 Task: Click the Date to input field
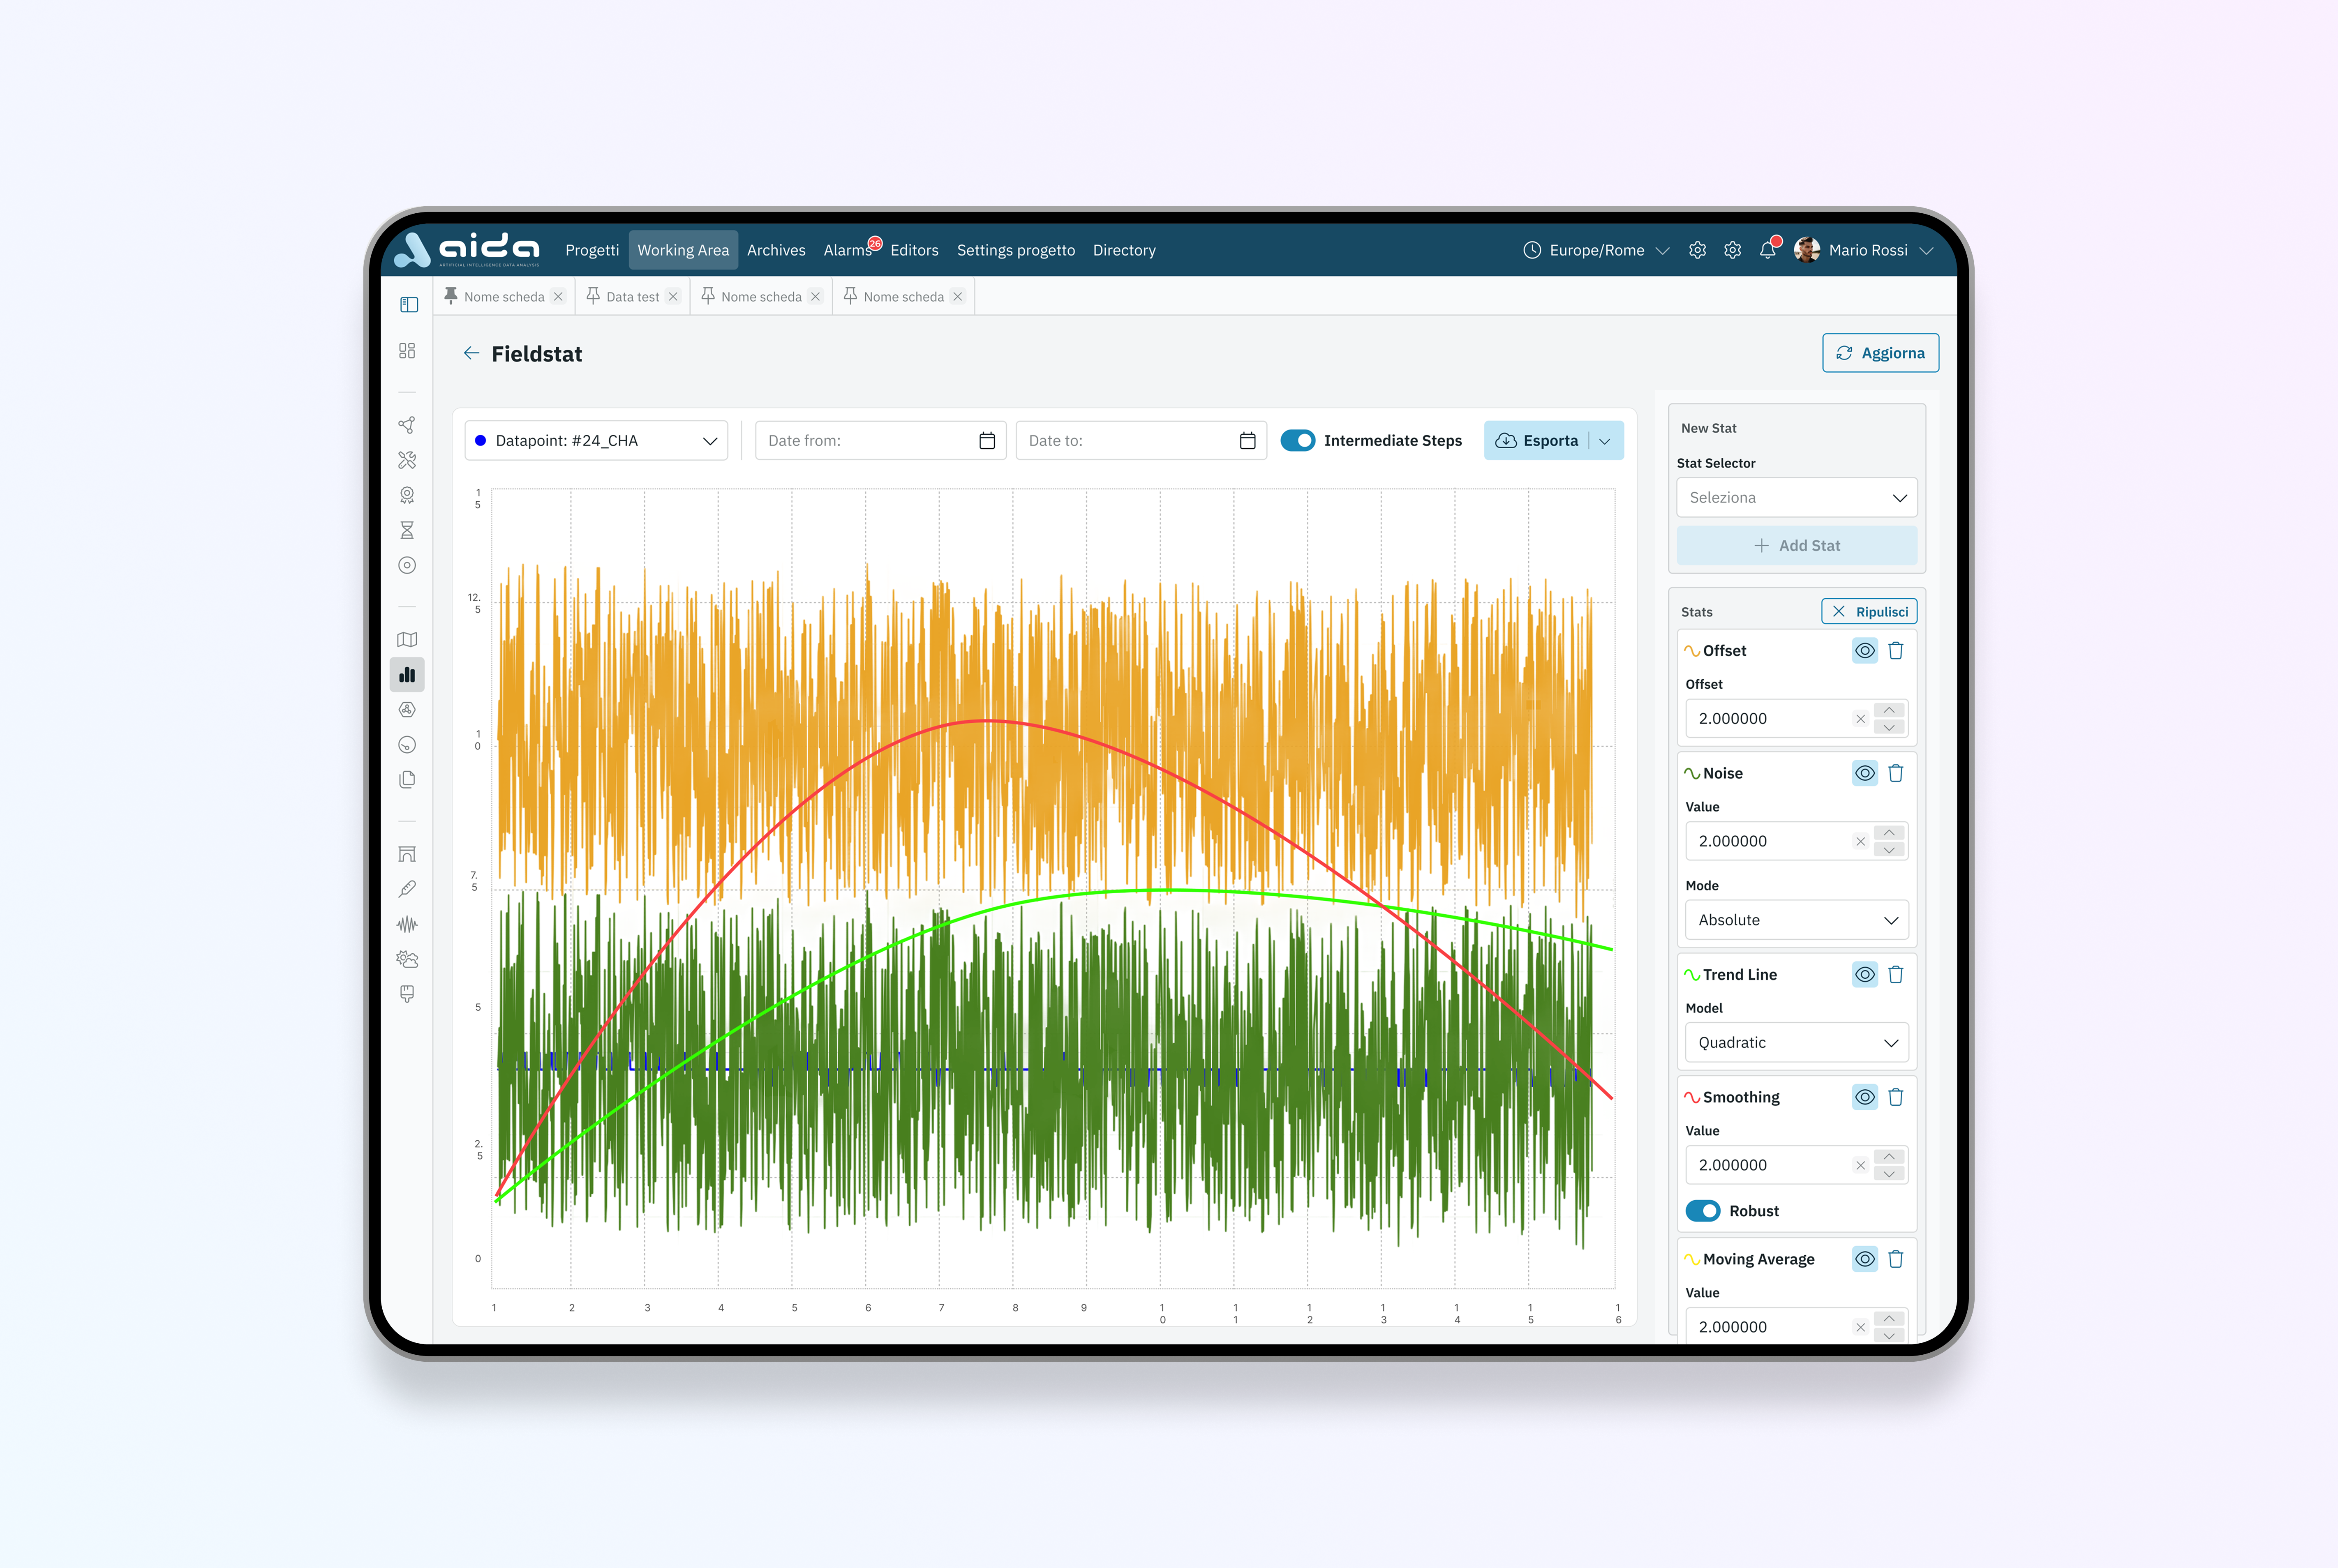coord(1141,441)
